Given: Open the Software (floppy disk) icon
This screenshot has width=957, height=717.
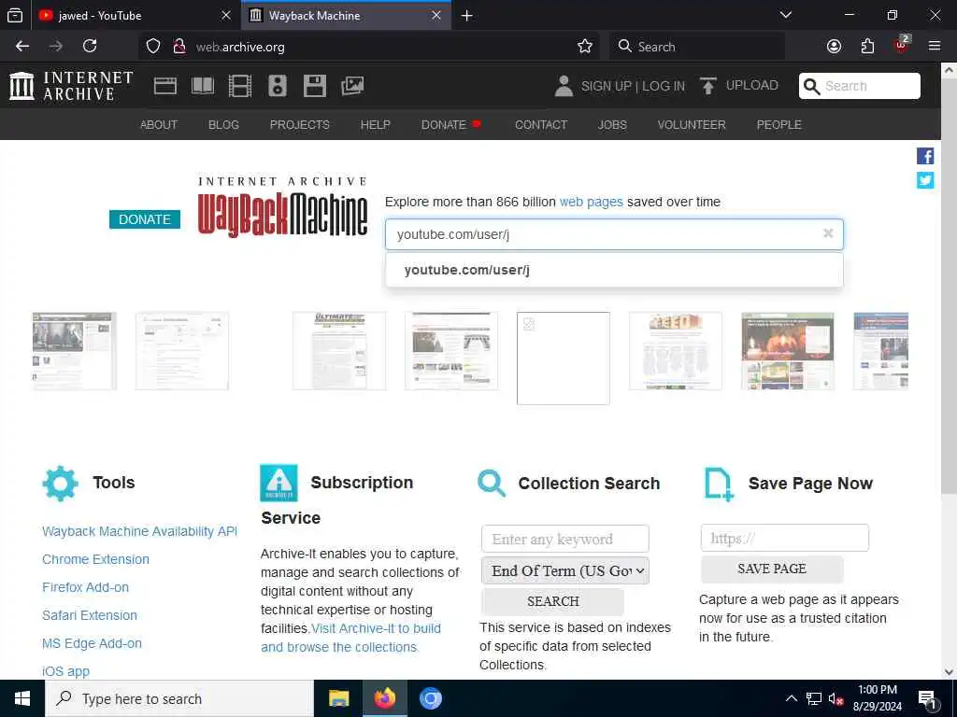Looking at the screenshot, I should [x=314, y=86].
